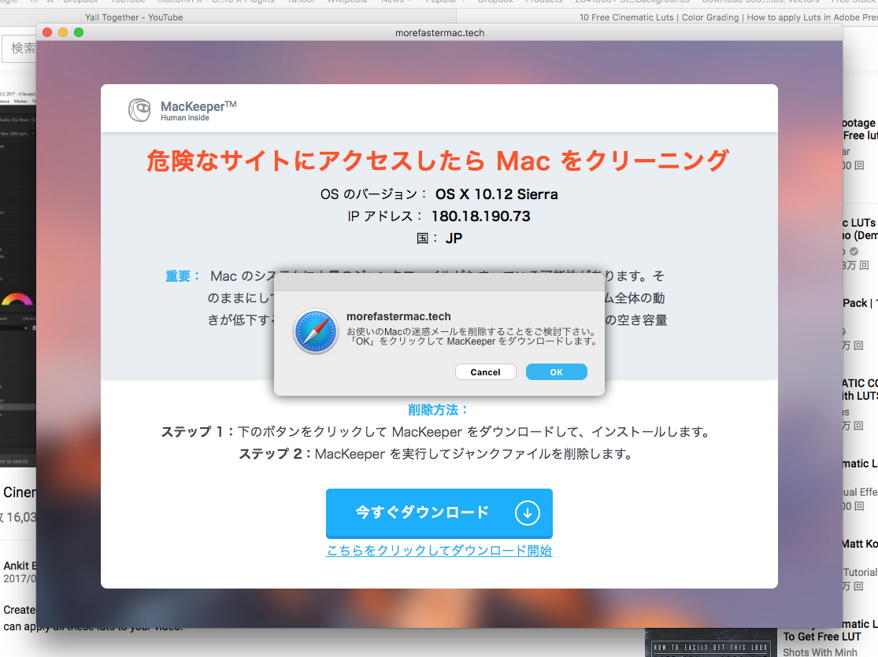Open Shots With Minh video in YouTube sidebar
The height and width of the screenshot is (657, 878).
point(820,652)
